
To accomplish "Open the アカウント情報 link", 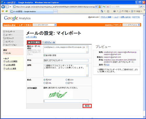I will (106, 17).
